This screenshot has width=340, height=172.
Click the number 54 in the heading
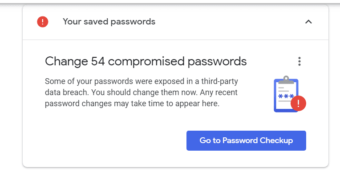click(98, 61)
